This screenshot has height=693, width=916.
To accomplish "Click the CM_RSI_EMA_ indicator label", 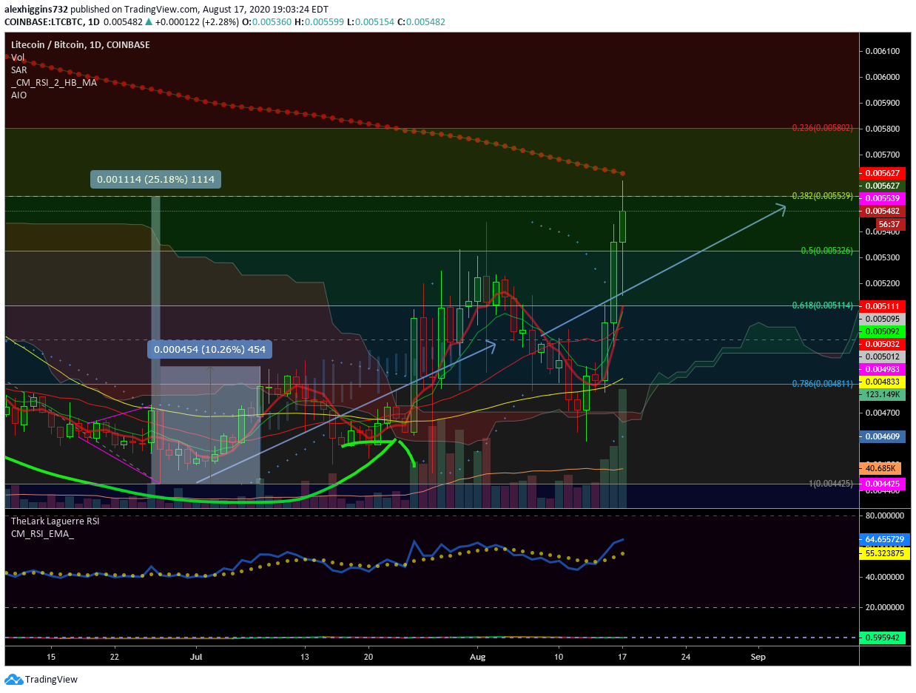I will (42, 533).
